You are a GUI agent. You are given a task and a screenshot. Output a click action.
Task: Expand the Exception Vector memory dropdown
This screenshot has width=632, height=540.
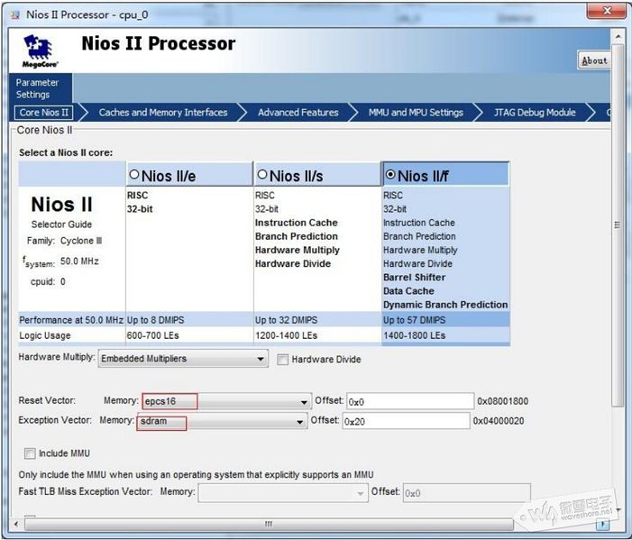click(x=223, y=421)
